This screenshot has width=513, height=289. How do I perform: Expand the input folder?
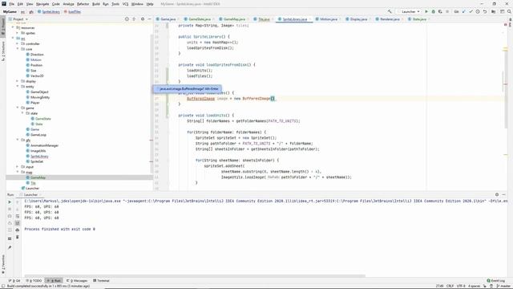(18, 167)
